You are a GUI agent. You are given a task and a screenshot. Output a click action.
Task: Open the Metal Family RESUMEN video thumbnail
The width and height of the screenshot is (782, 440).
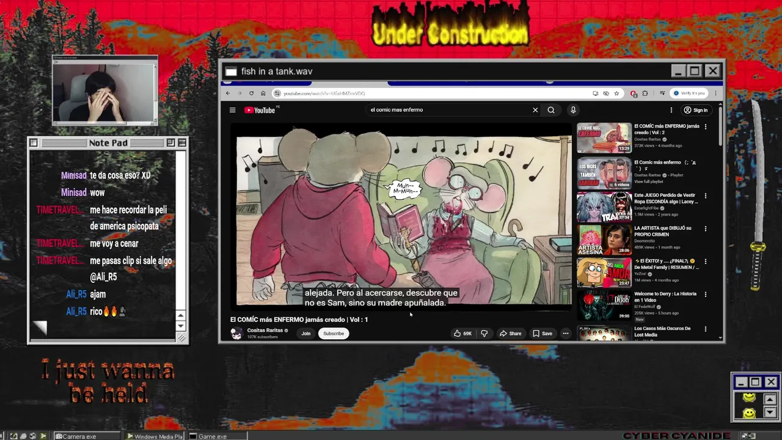604,273
